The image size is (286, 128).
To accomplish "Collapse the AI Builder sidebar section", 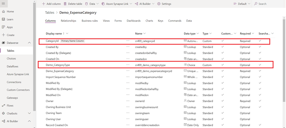I will click(29, 121).
